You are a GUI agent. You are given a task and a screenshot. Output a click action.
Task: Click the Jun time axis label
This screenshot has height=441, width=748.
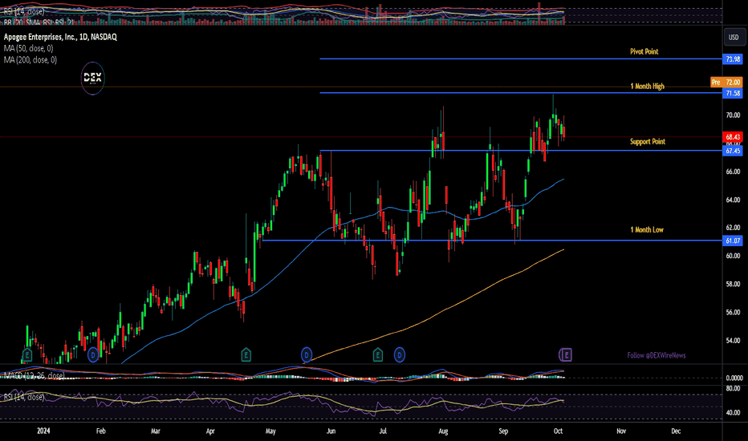[x=331, y=431]
